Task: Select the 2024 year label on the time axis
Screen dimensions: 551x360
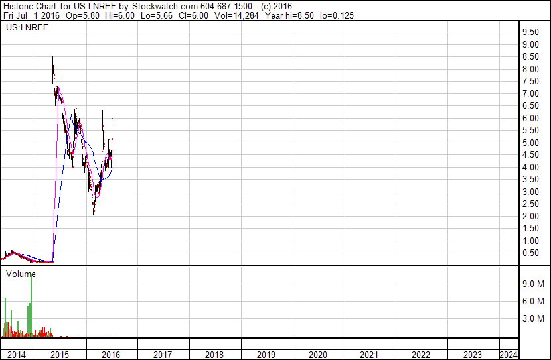Action: 509,355
